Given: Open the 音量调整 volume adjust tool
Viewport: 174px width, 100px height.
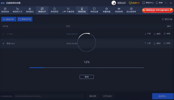Looking at the screenshot, I should (106, 10).
